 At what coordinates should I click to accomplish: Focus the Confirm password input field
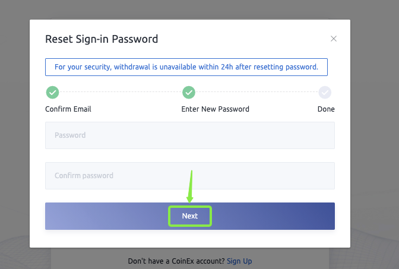point(190,176)
